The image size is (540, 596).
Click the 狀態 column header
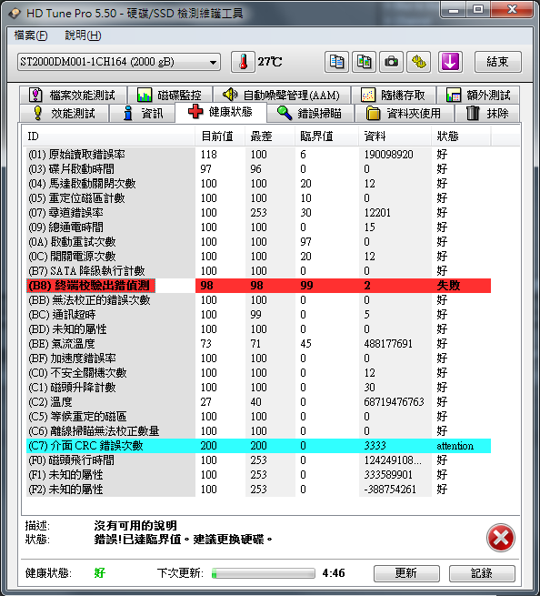462,136
